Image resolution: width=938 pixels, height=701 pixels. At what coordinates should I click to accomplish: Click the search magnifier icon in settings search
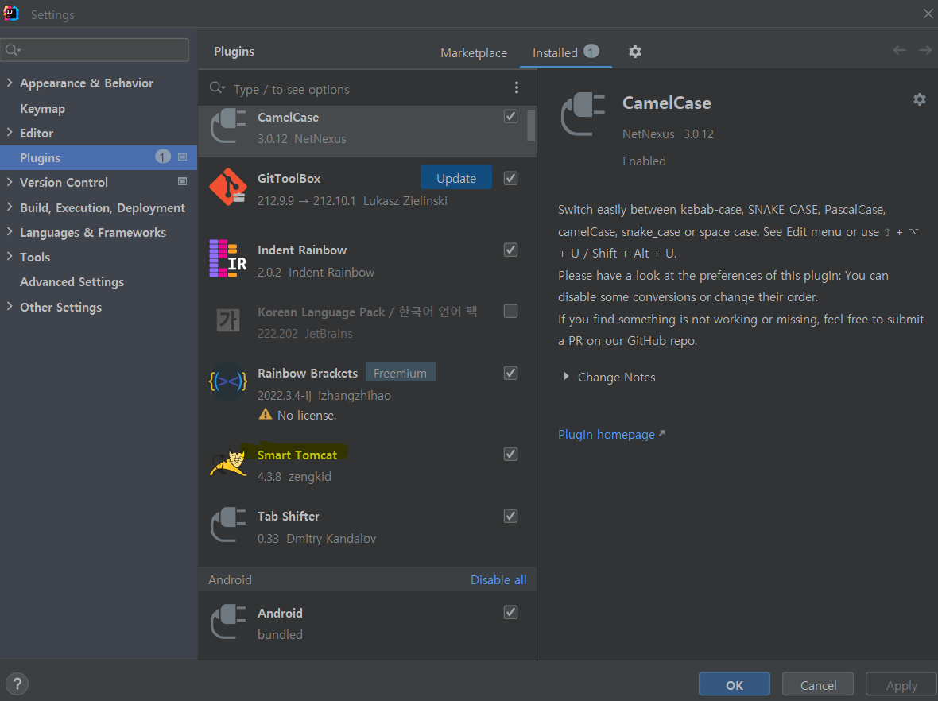tap(13, 50)
